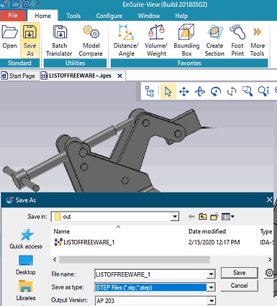Open the Volume/Weight calculator
The height and width of the screenshot is (306, 277).
pyautogui.click(x=156, y=41)
